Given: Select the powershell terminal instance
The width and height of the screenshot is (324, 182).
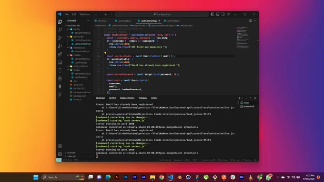Looking at the screenshot, I should pos(249,106).
